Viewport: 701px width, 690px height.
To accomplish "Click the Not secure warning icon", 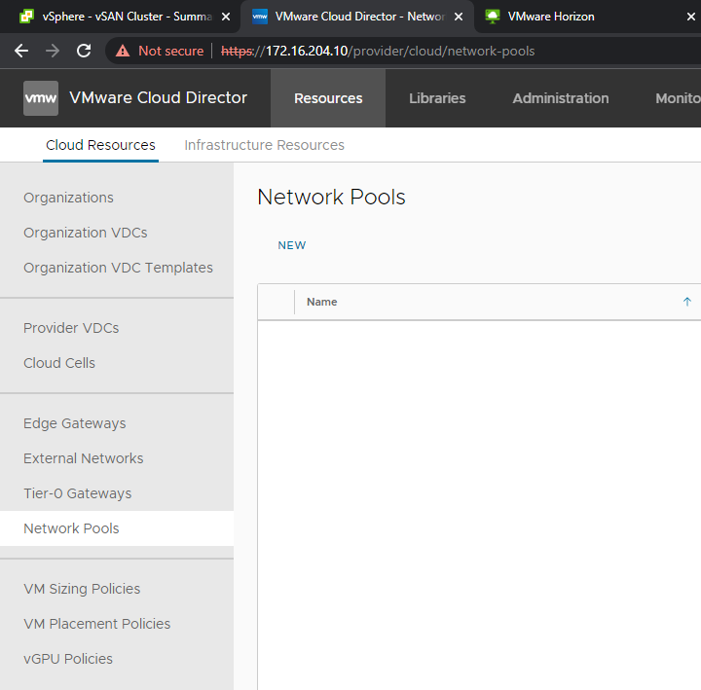I will [x=123, y=51].
